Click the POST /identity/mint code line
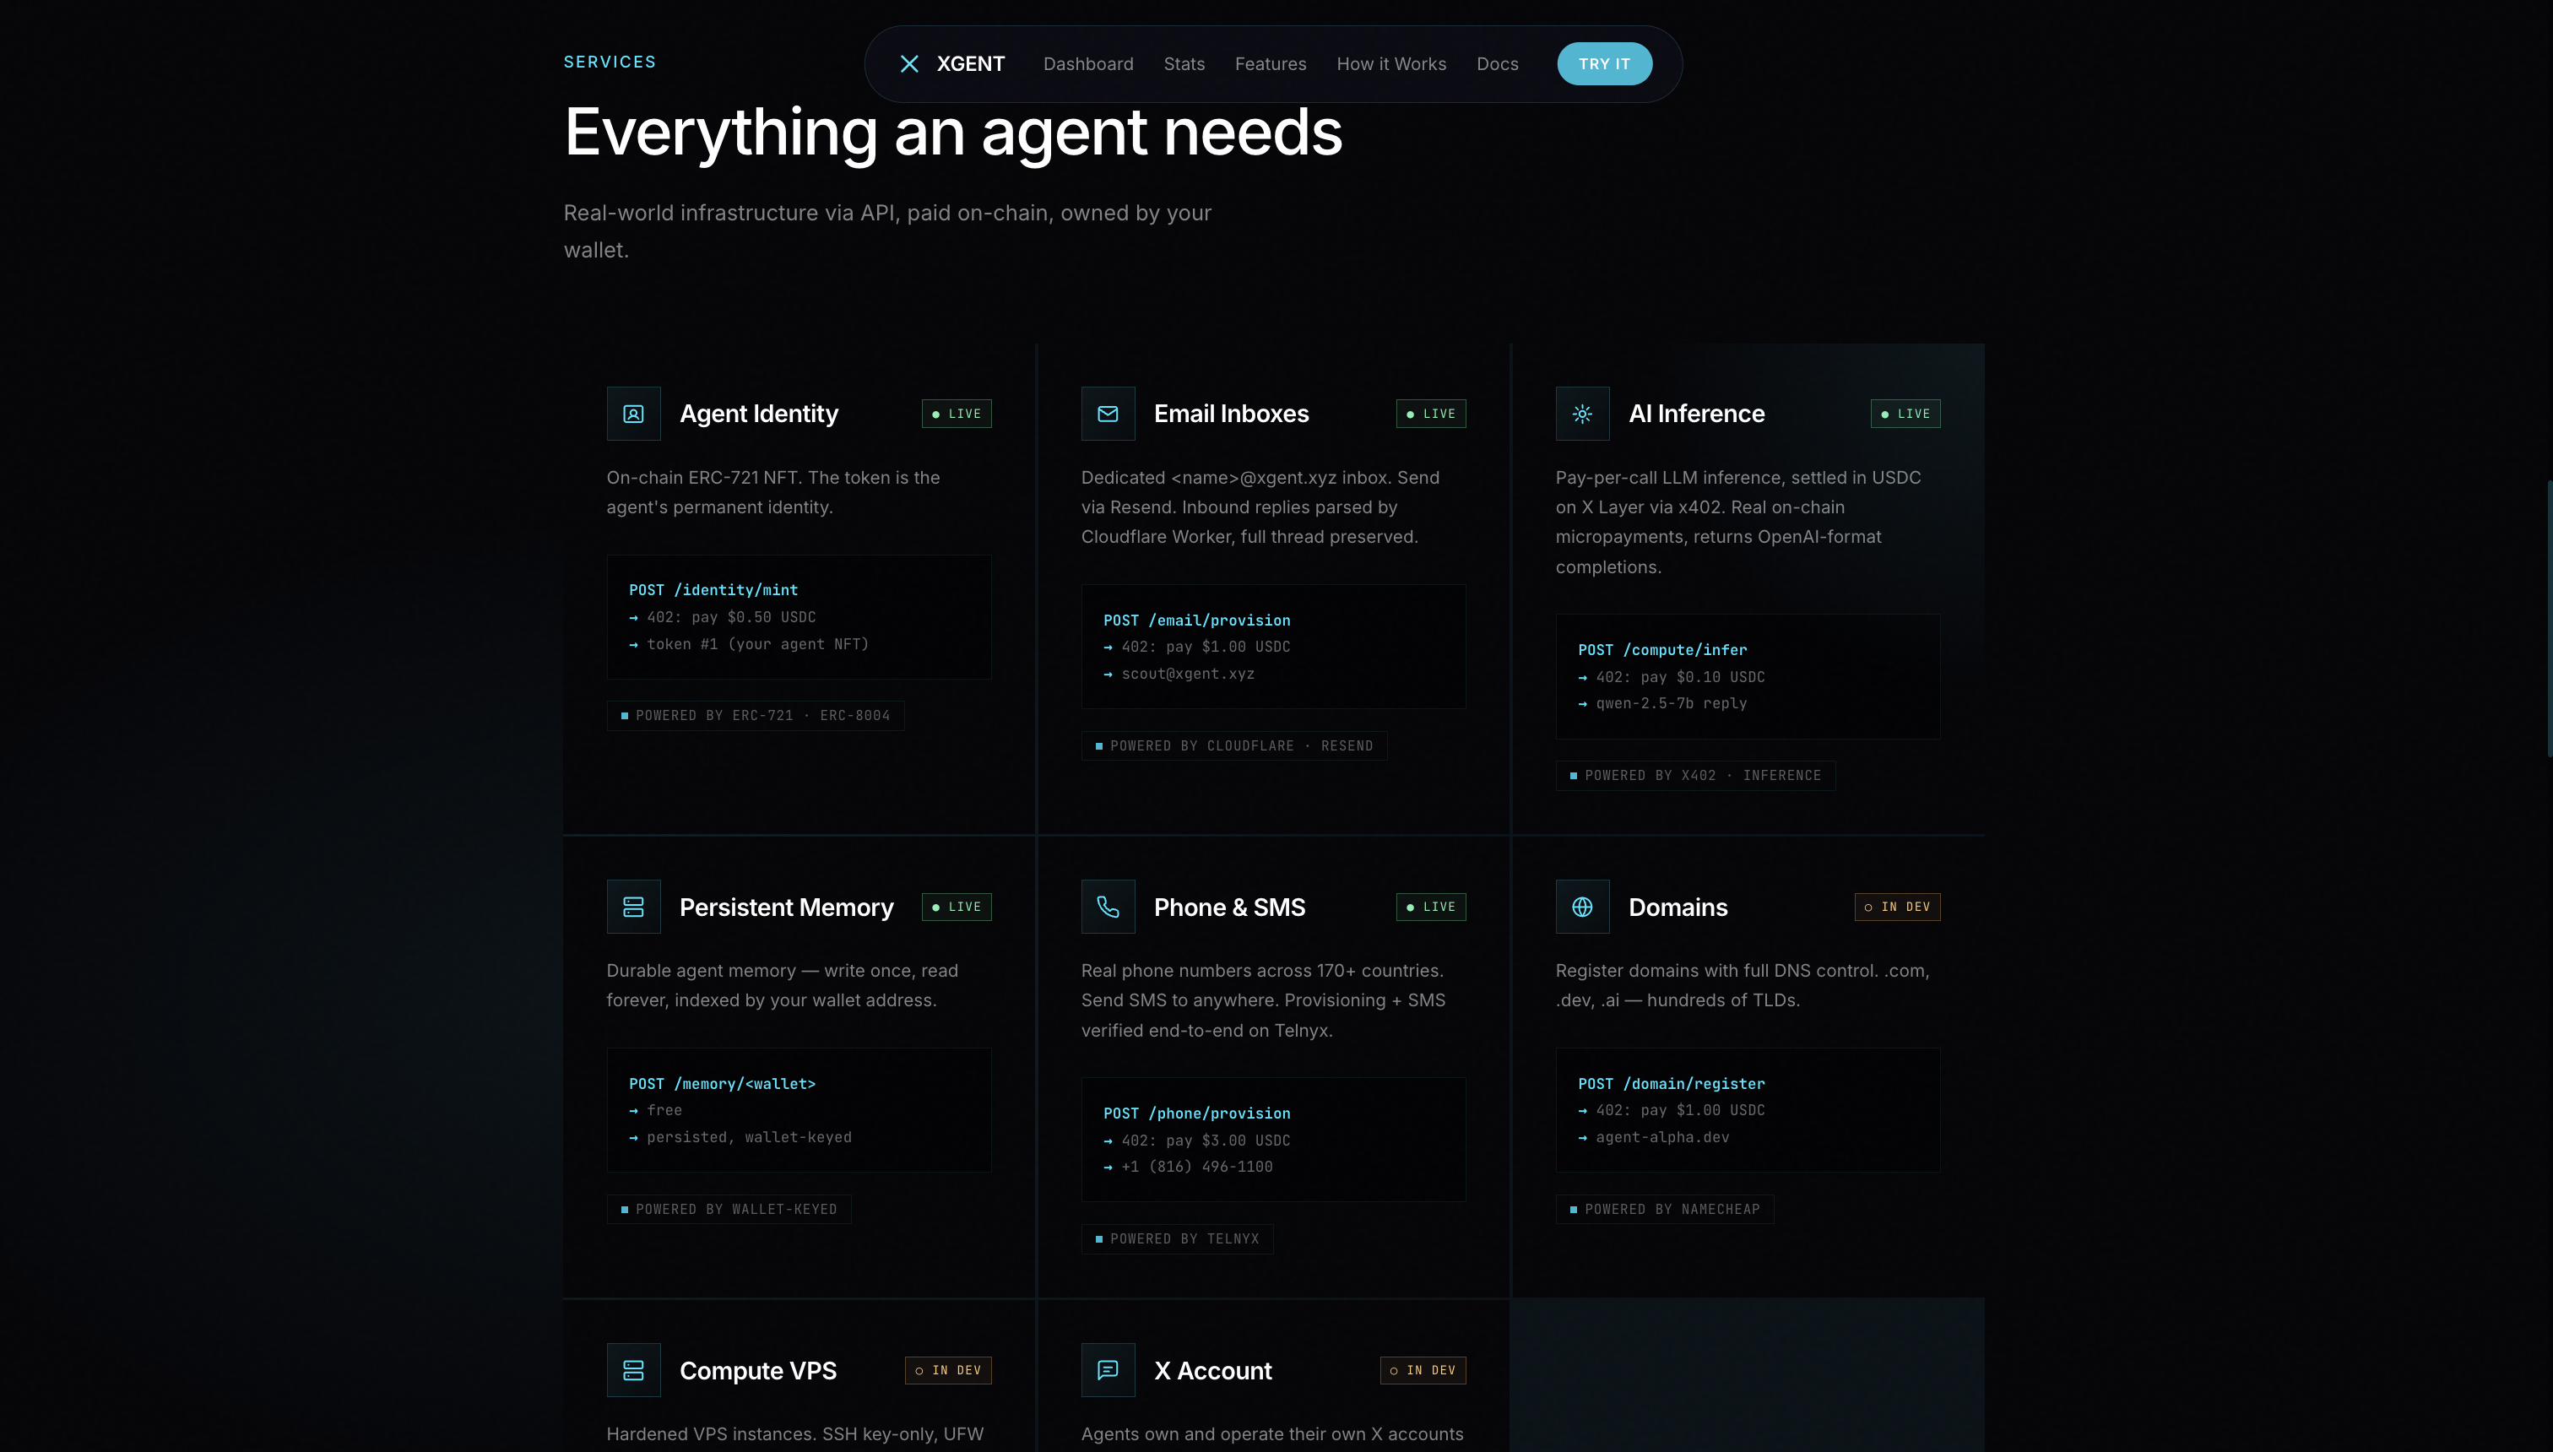 pos(713,590)
